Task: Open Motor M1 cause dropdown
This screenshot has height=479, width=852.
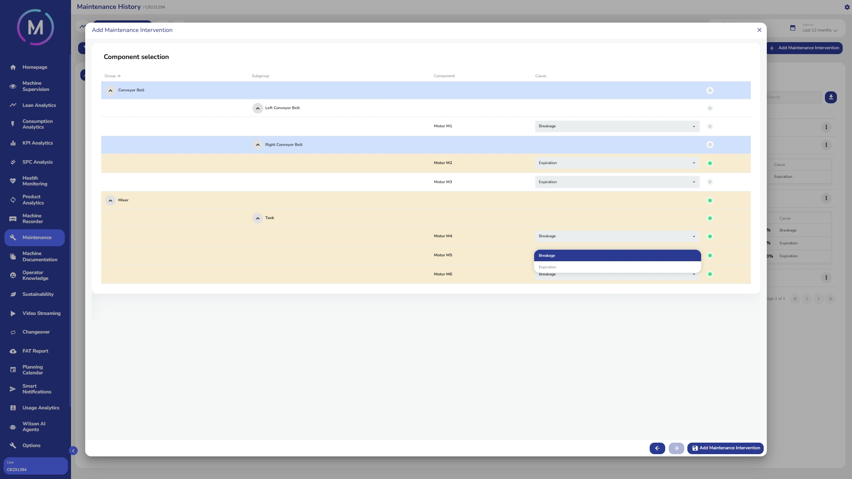Action: [x=617, y=126]
